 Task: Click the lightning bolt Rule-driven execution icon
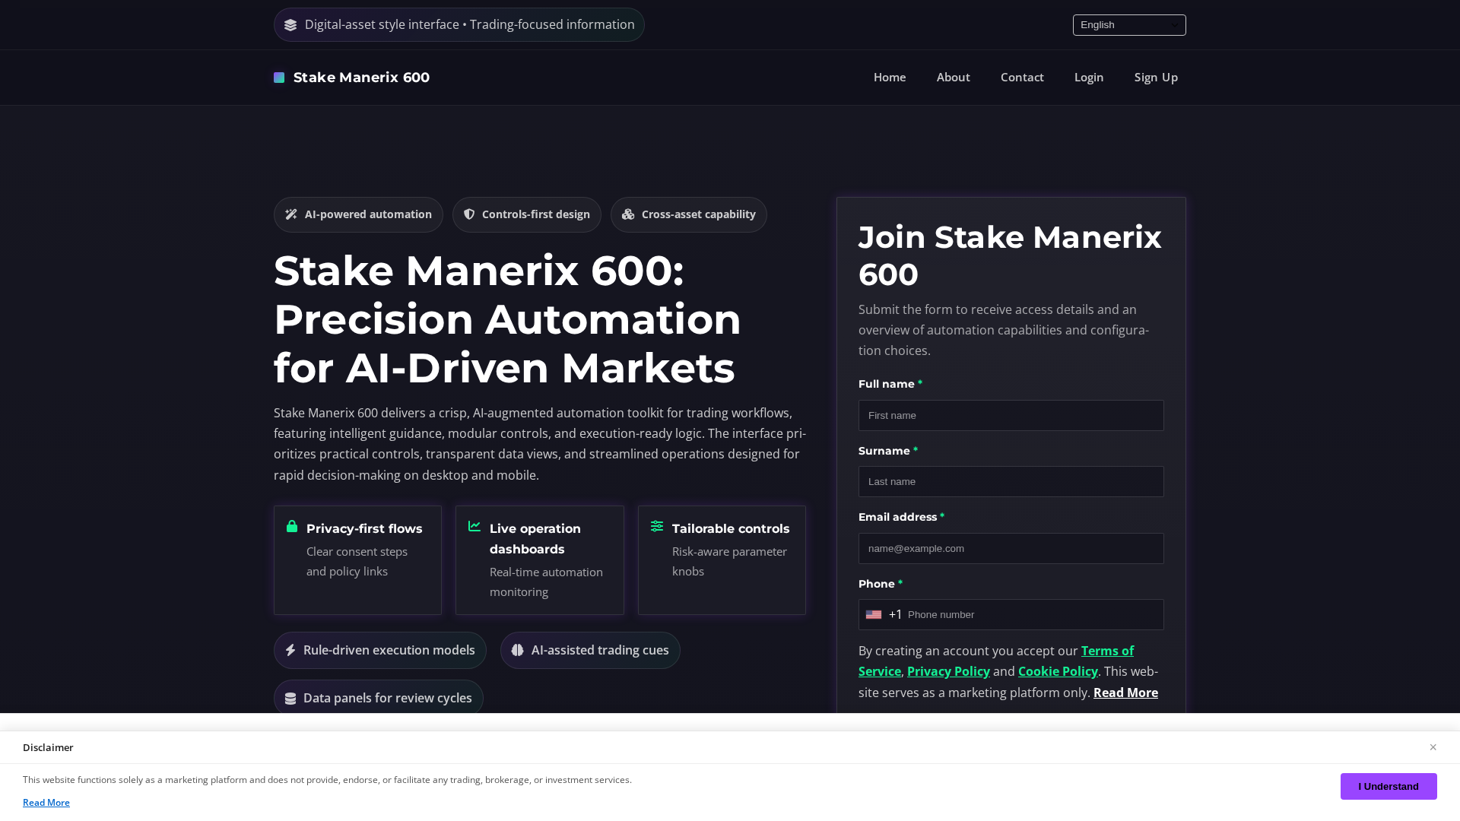(x=290, y=650)
